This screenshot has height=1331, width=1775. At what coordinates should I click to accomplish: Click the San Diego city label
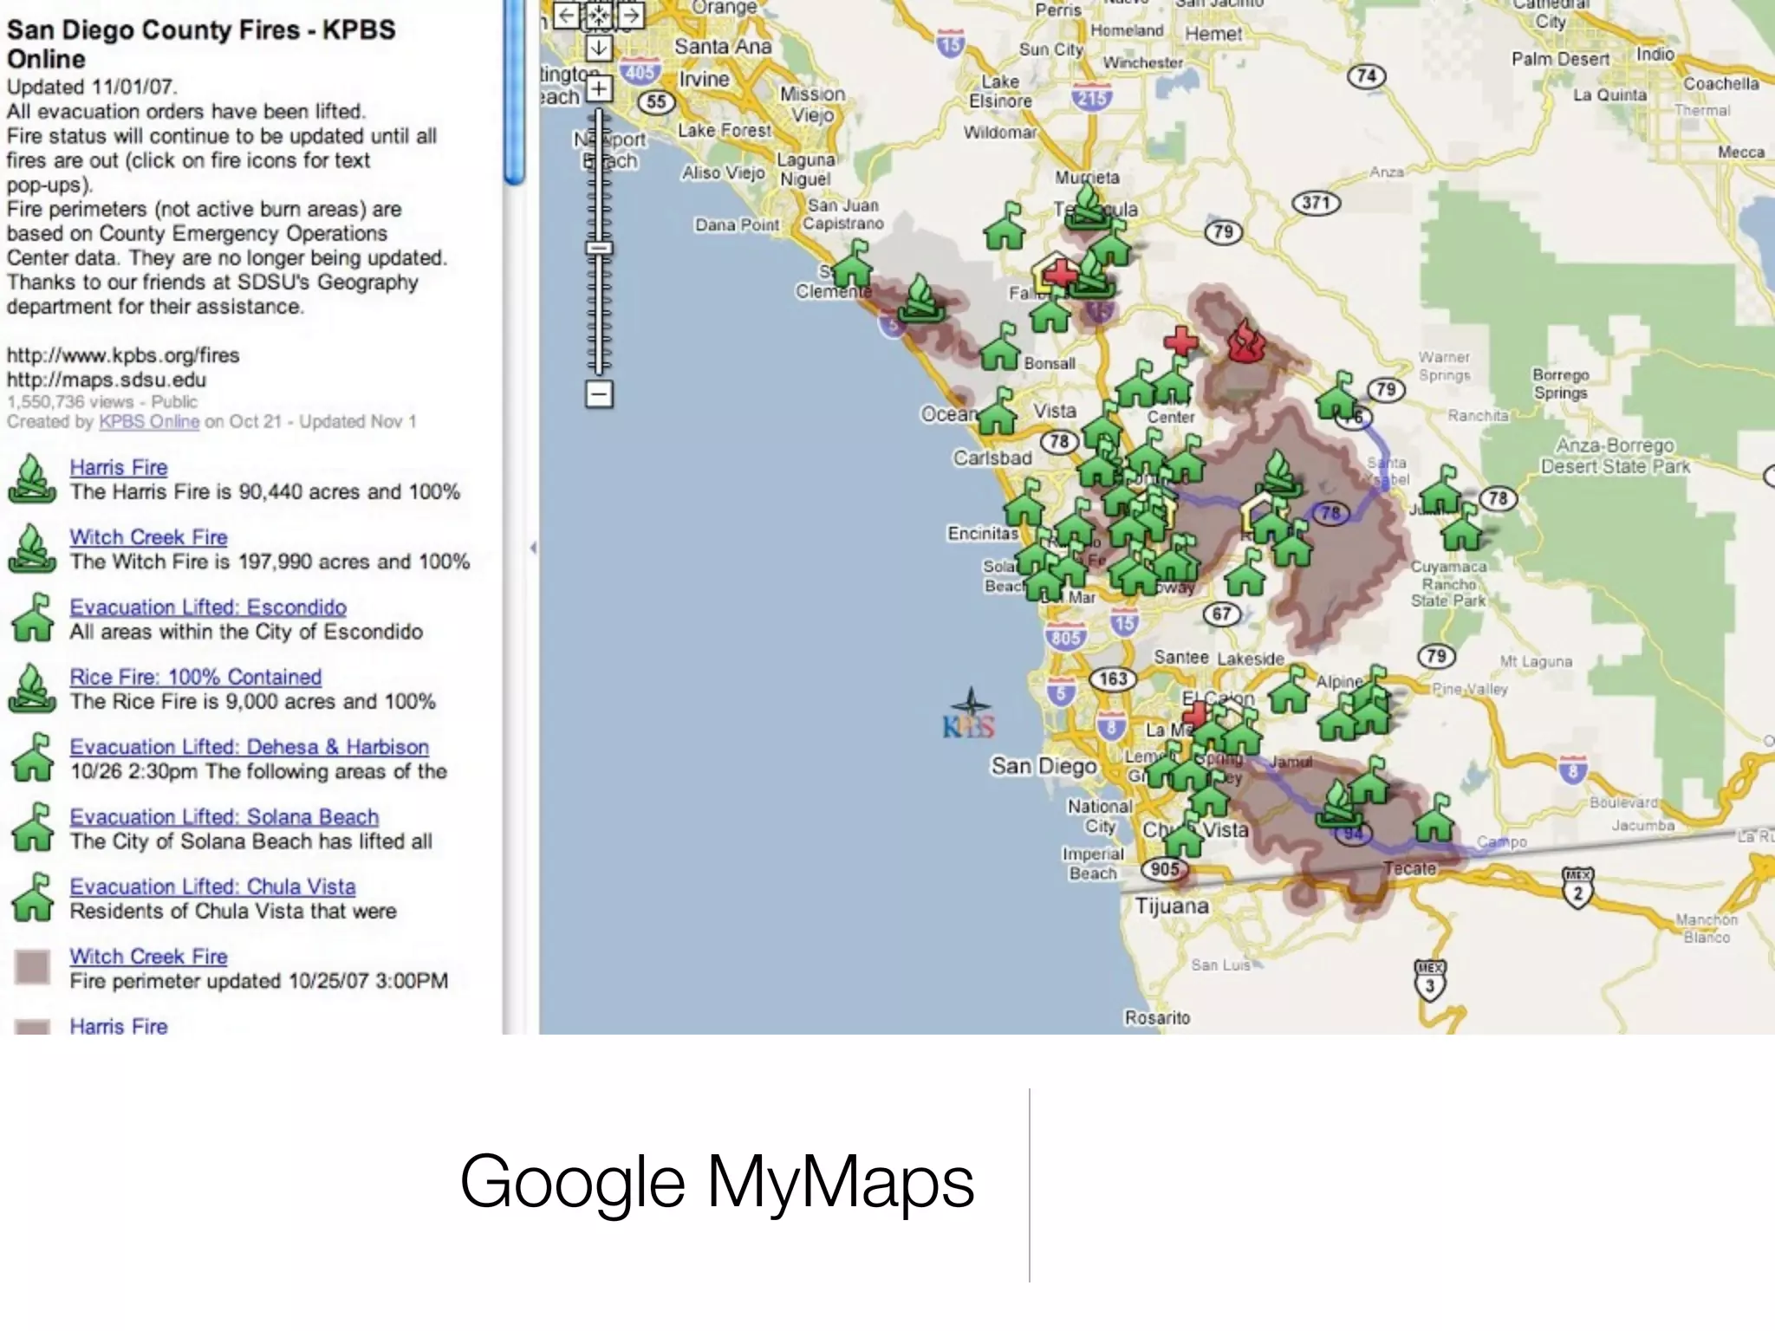coord(1044,766)
